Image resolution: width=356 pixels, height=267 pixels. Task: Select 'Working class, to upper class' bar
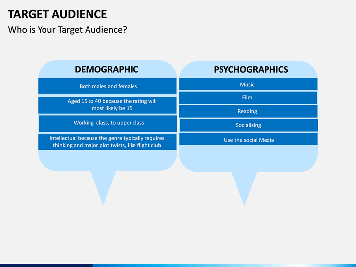(108, 123)
